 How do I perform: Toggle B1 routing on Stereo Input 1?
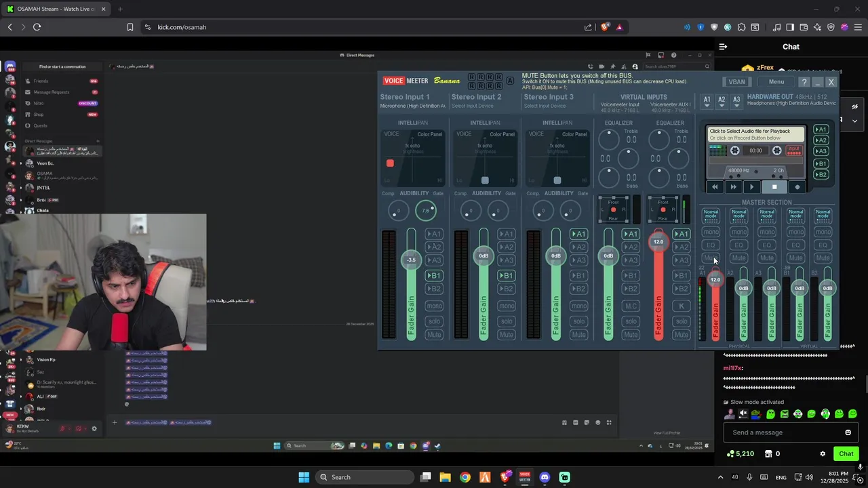(x=434, y=276)
